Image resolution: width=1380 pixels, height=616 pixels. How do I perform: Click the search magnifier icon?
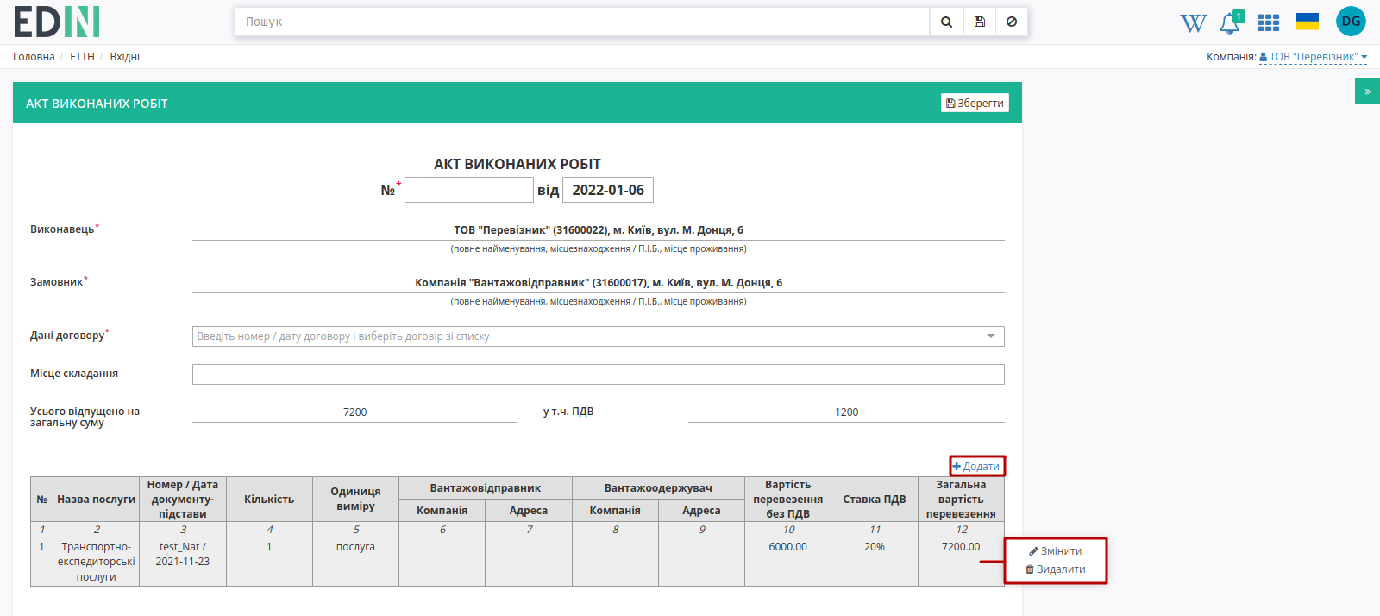pyautogui.click(x=946, y=22)
